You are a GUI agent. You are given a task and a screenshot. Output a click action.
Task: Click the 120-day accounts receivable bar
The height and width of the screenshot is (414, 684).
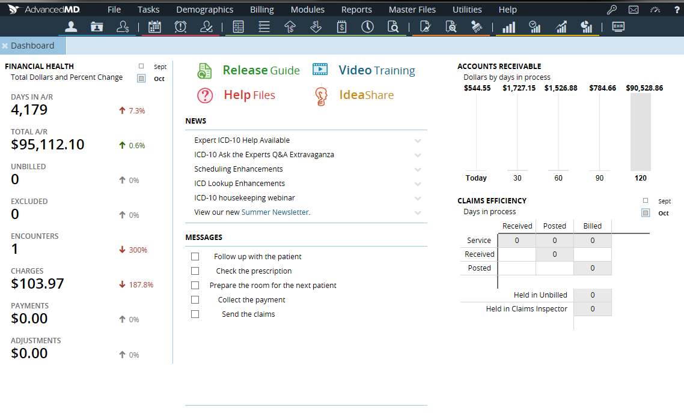[x=640, y=132]
